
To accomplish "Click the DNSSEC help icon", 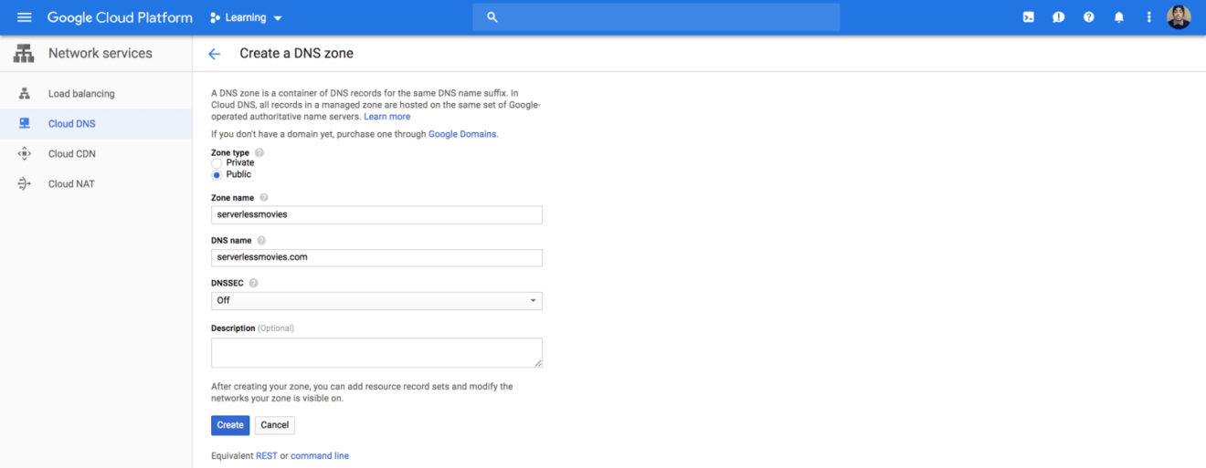I will click(x=253, y=284).
